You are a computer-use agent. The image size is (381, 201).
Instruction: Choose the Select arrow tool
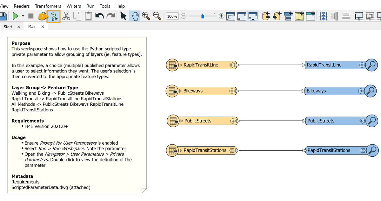pyautogui.click(x=124, y=16)
